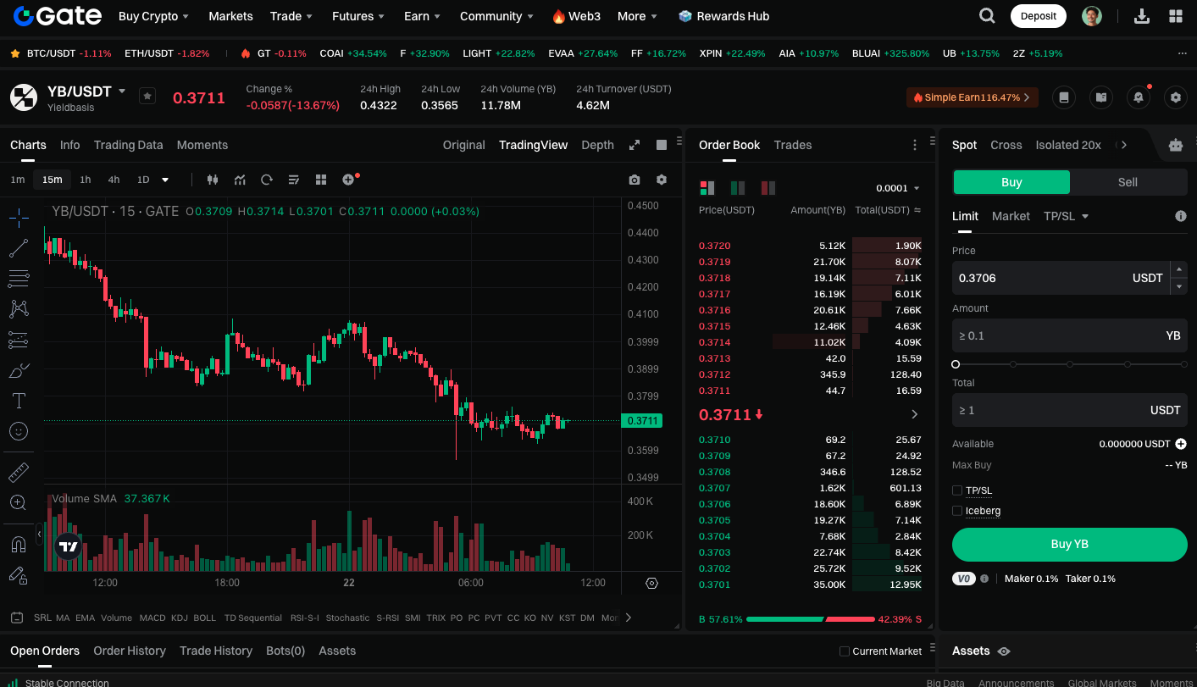This screenshot has height=687, width=1197.
Task: Expand chart to fullscreen
Action: [635, 145]
